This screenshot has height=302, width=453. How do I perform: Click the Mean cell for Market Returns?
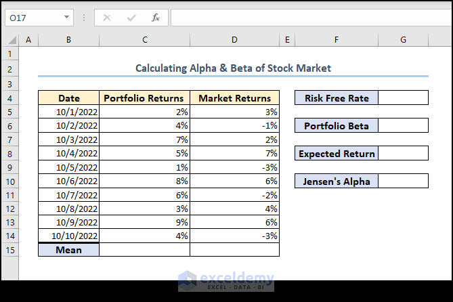[x=234, y=250]
